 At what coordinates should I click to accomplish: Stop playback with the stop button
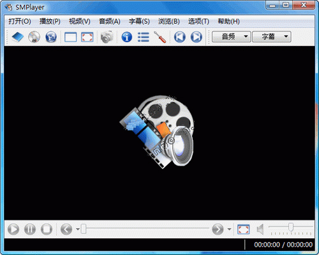point(47,229)
